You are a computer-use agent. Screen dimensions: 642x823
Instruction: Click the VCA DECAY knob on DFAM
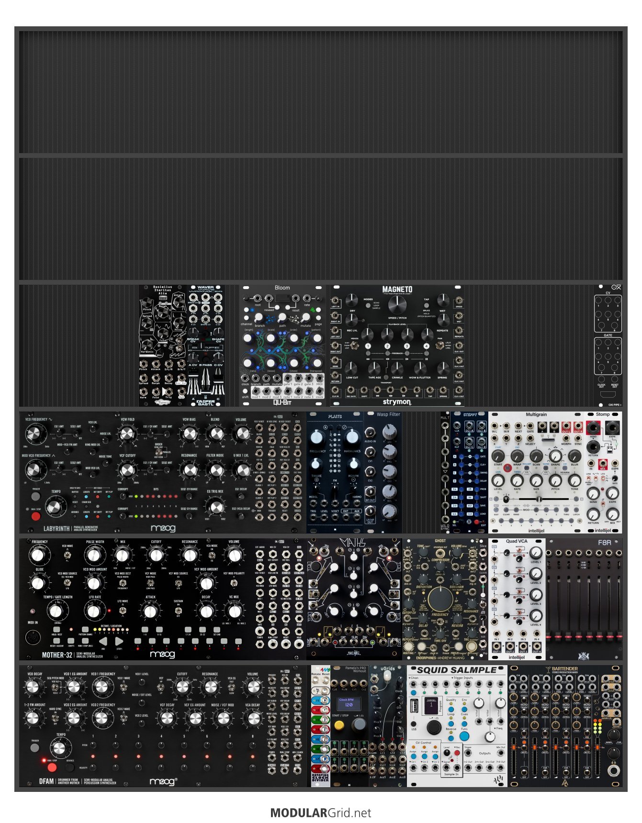[253, 718]
